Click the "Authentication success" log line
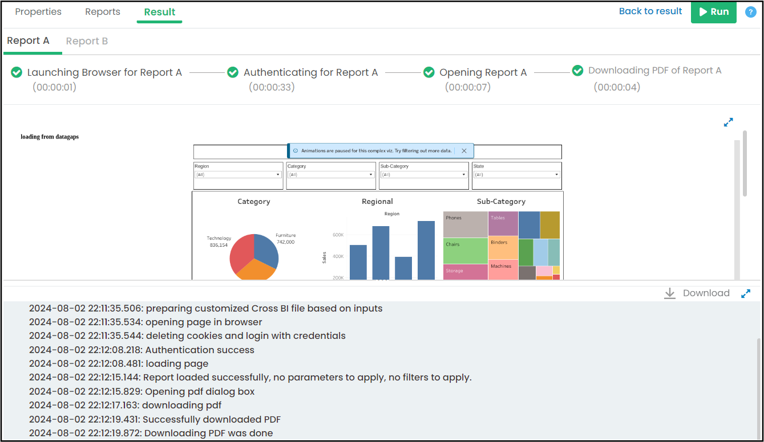 pyautogui.click(x=142, y=350)
